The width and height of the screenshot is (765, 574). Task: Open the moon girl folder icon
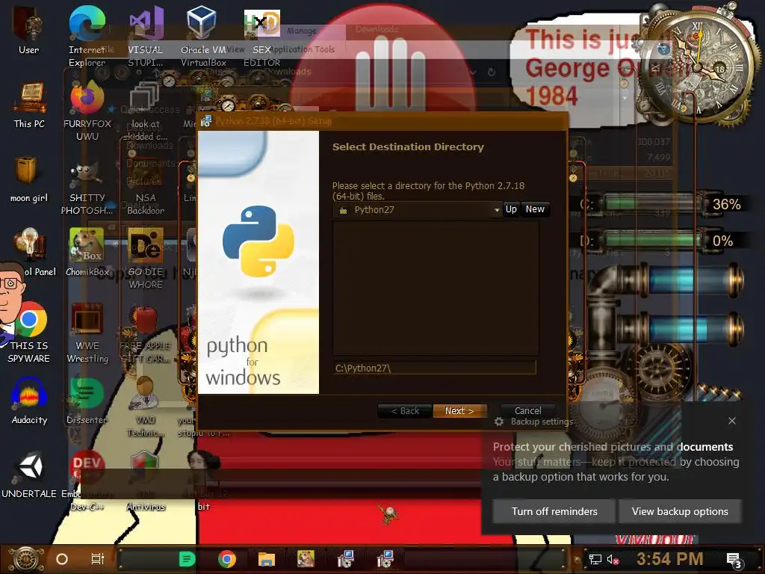(29, 179)
